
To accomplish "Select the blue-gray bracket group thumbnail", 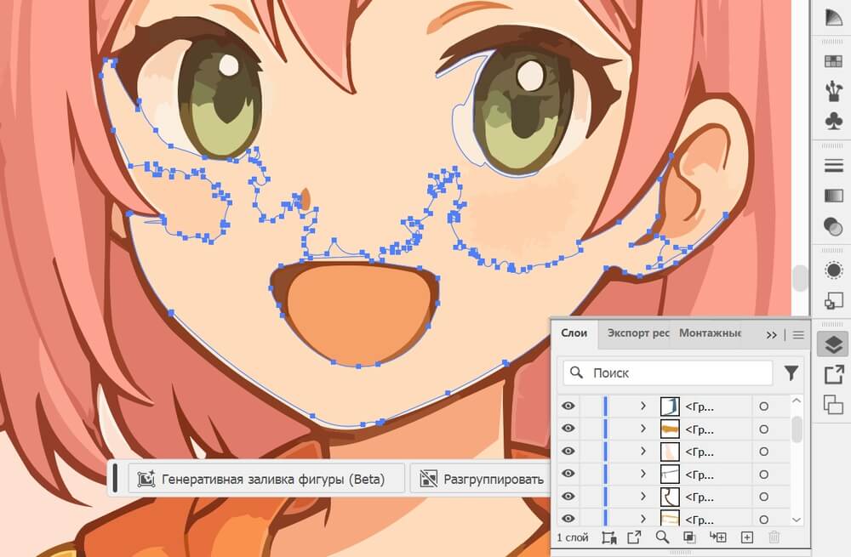I will (670, 406).
